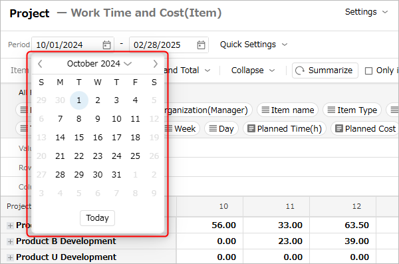Open the Settings menu at top right

pyautogui.click(x=366, y=12)
